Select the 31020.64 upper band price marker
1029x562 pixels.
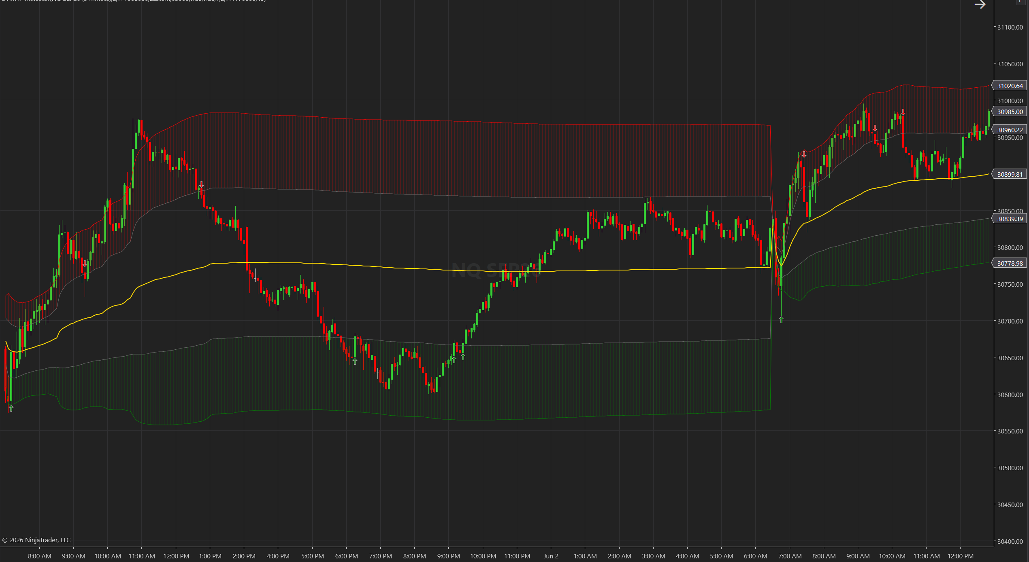pos(1009,86)
